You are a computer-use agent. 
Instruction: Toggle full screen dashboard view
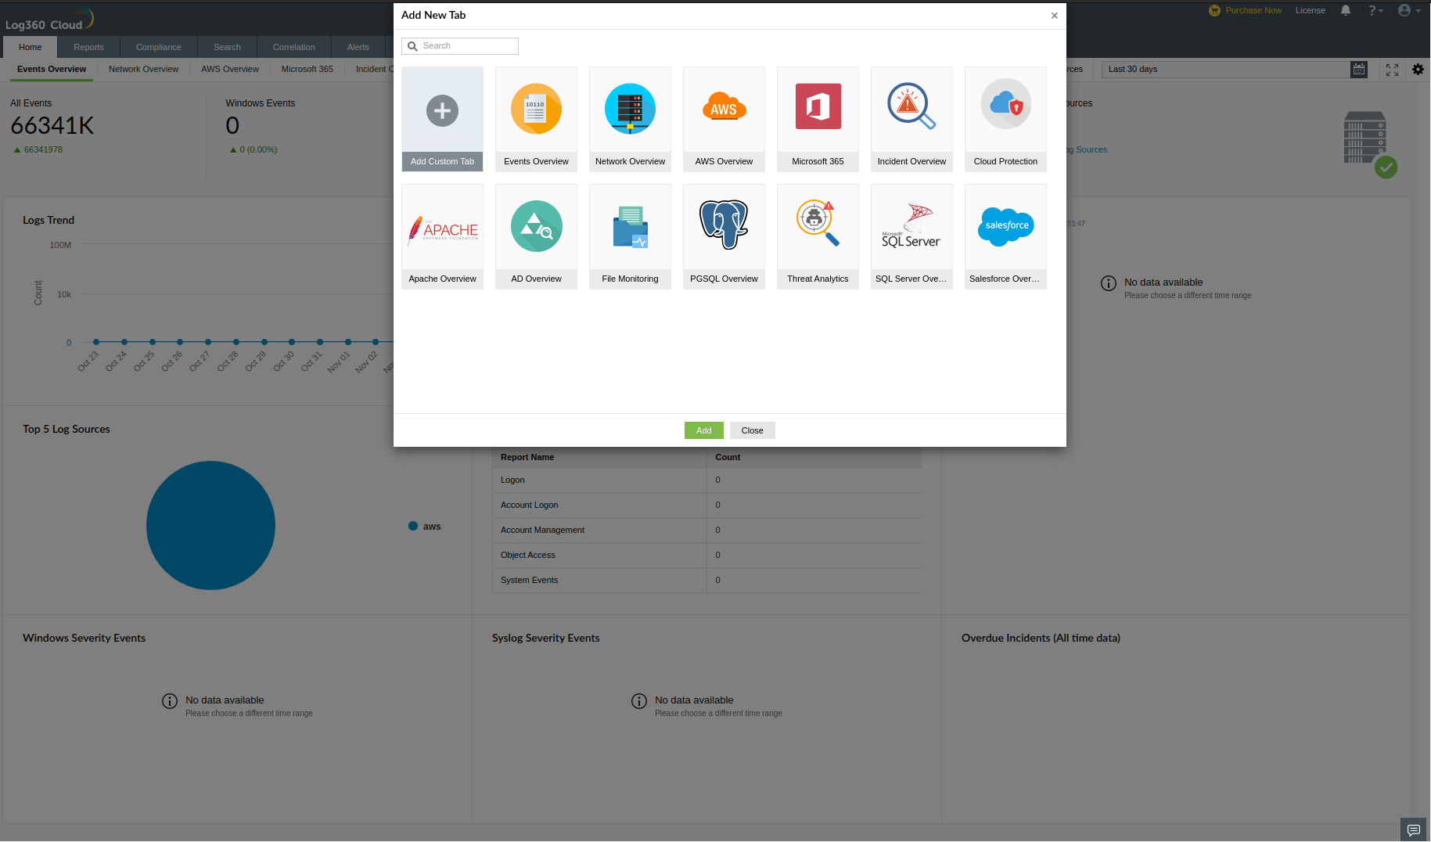click(1392, 70)
